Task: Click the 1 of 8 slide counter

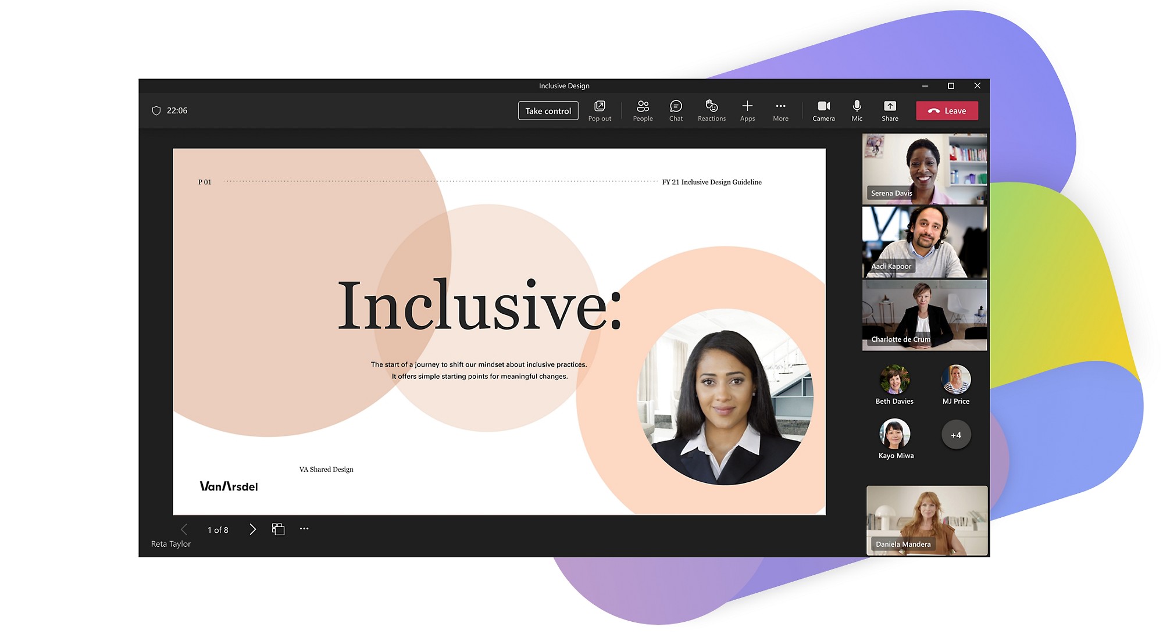Action: [217, 530]
